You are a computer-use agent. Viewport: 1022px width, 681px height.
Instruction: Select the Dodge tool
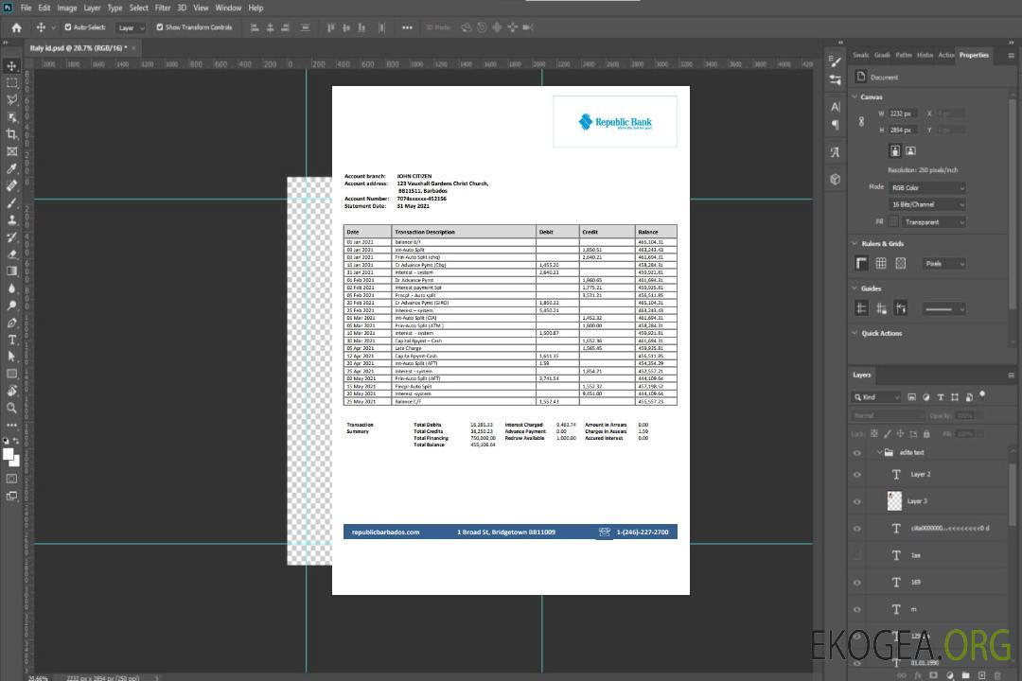click(11, 305)
